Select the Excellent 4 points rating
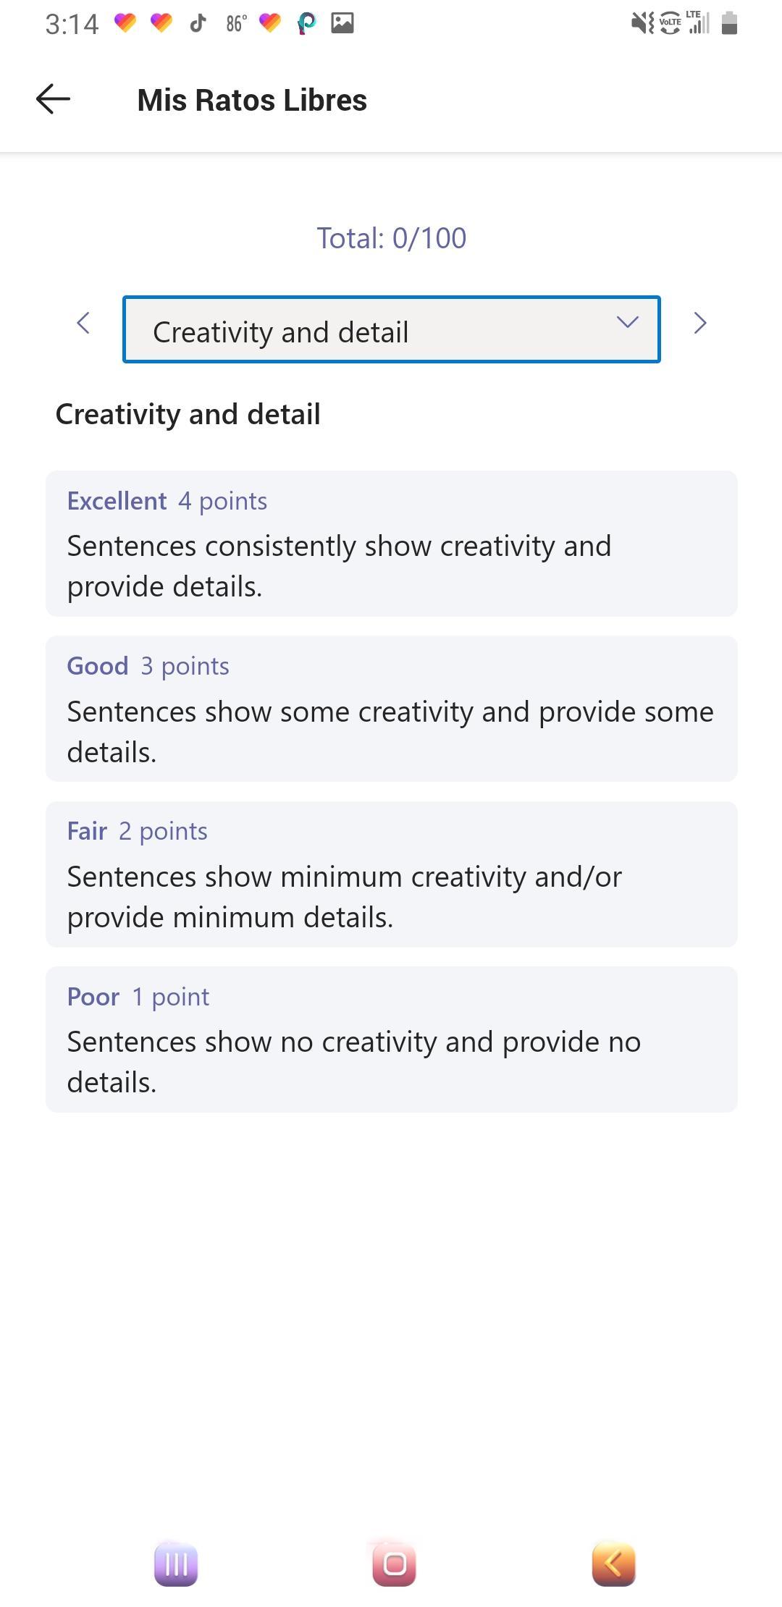Image resolution: width=782 pixels, height=1607 pixels. click(392, 544)
